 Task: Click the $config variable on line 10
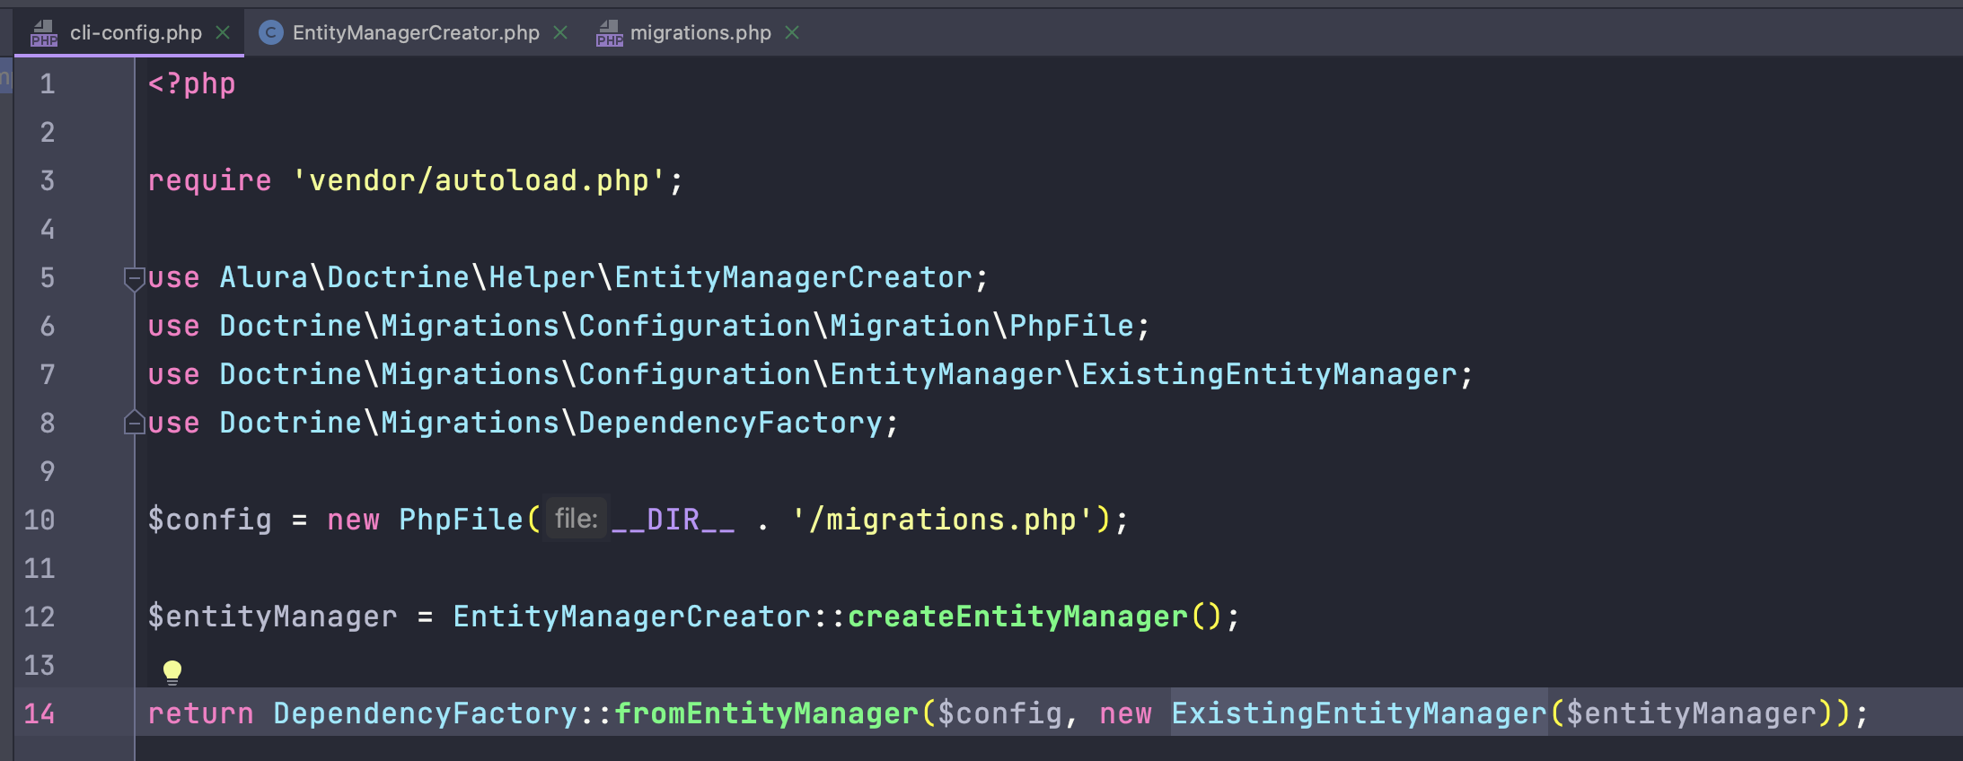[x=210, y=520]
